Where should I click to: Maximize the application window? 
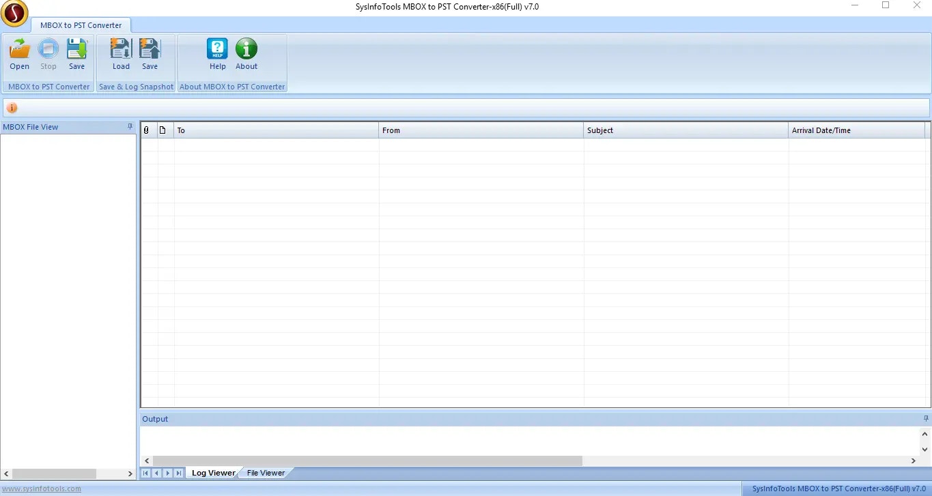point(886,6)
